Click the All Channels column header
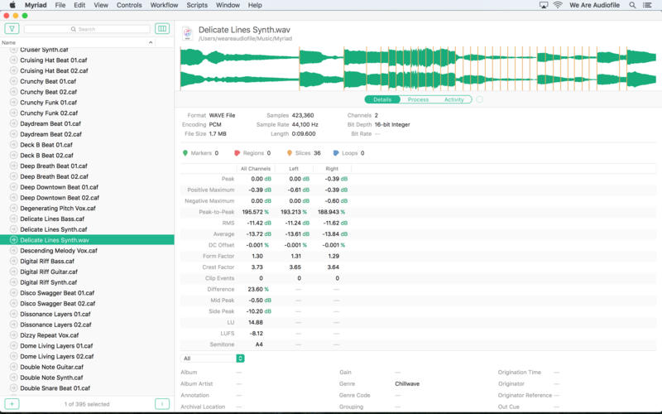 [256, 169]
